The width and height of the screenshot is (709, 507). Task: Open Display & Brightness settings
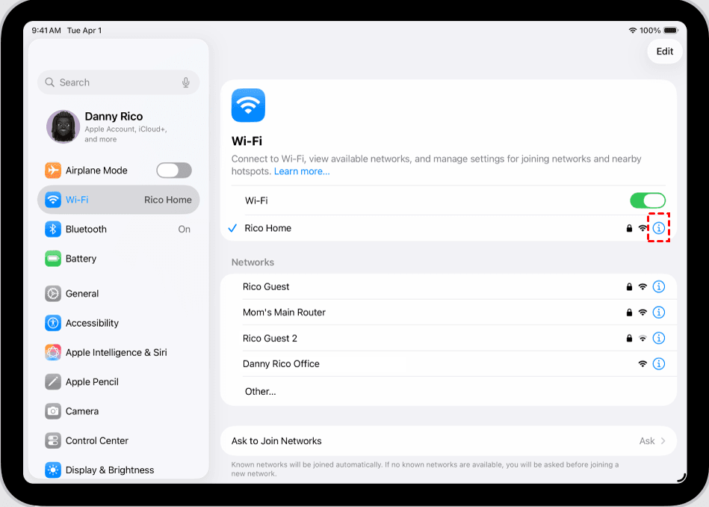tap(119, 470)
